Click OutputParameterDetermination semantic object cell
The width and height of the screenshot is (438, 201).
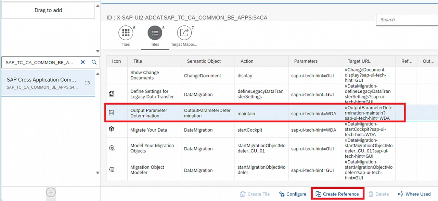click(x=207, y=113)
